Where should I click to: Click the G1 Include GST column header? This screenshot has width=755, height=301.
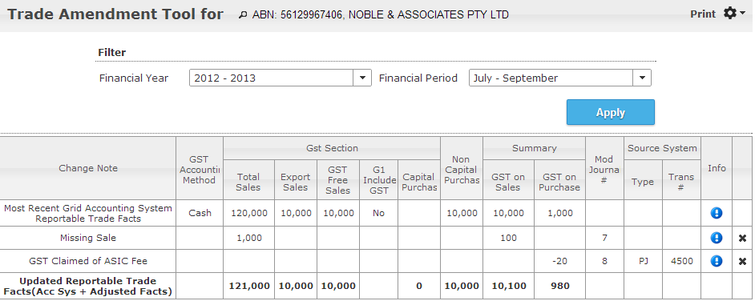pyautogui.click(x=378, y=180)
